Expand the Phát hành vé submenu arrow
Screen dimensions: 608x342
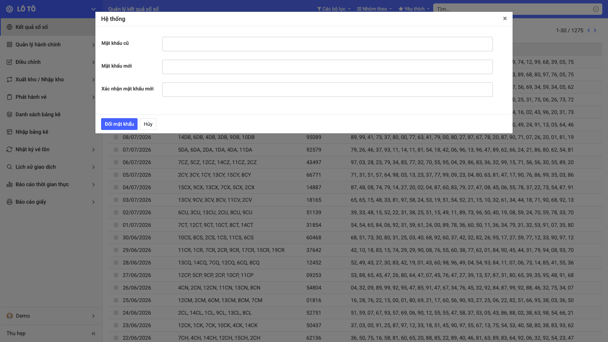click(93, 97)
